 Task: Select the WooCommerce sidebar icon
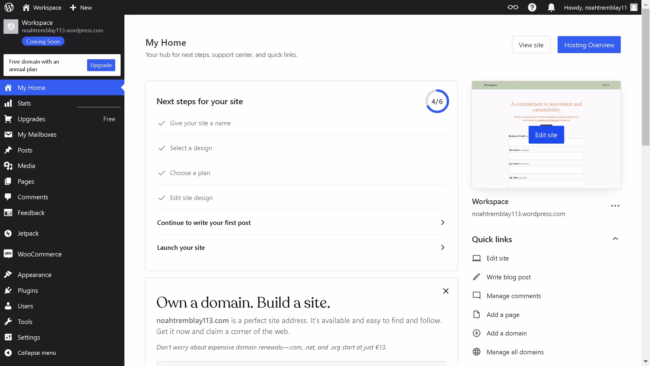point(8,254)
